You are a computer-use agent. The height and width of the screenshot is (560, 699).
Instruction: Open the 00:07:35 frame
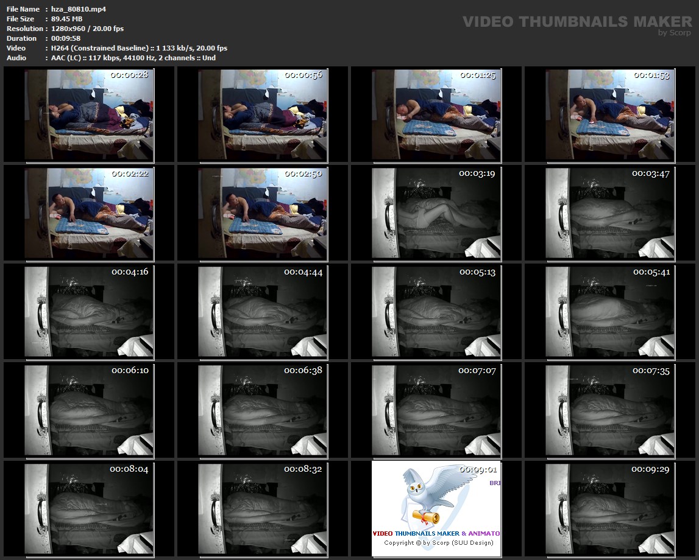610,410
